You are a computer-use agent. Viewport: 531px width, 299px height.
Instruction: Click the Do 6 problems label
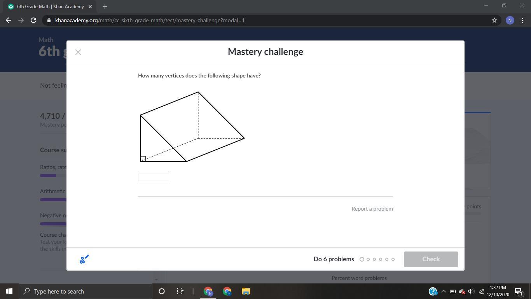point(334,259)
